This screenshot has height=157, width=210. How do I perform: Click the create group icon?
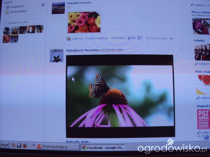tap(7, 12)
